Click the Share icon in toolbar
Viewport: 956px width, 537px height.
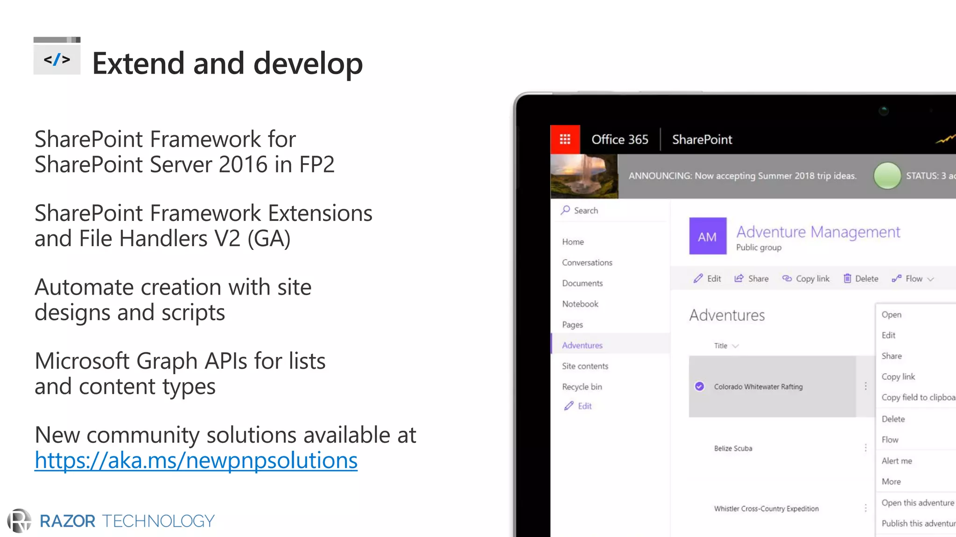tap(738, 278)
